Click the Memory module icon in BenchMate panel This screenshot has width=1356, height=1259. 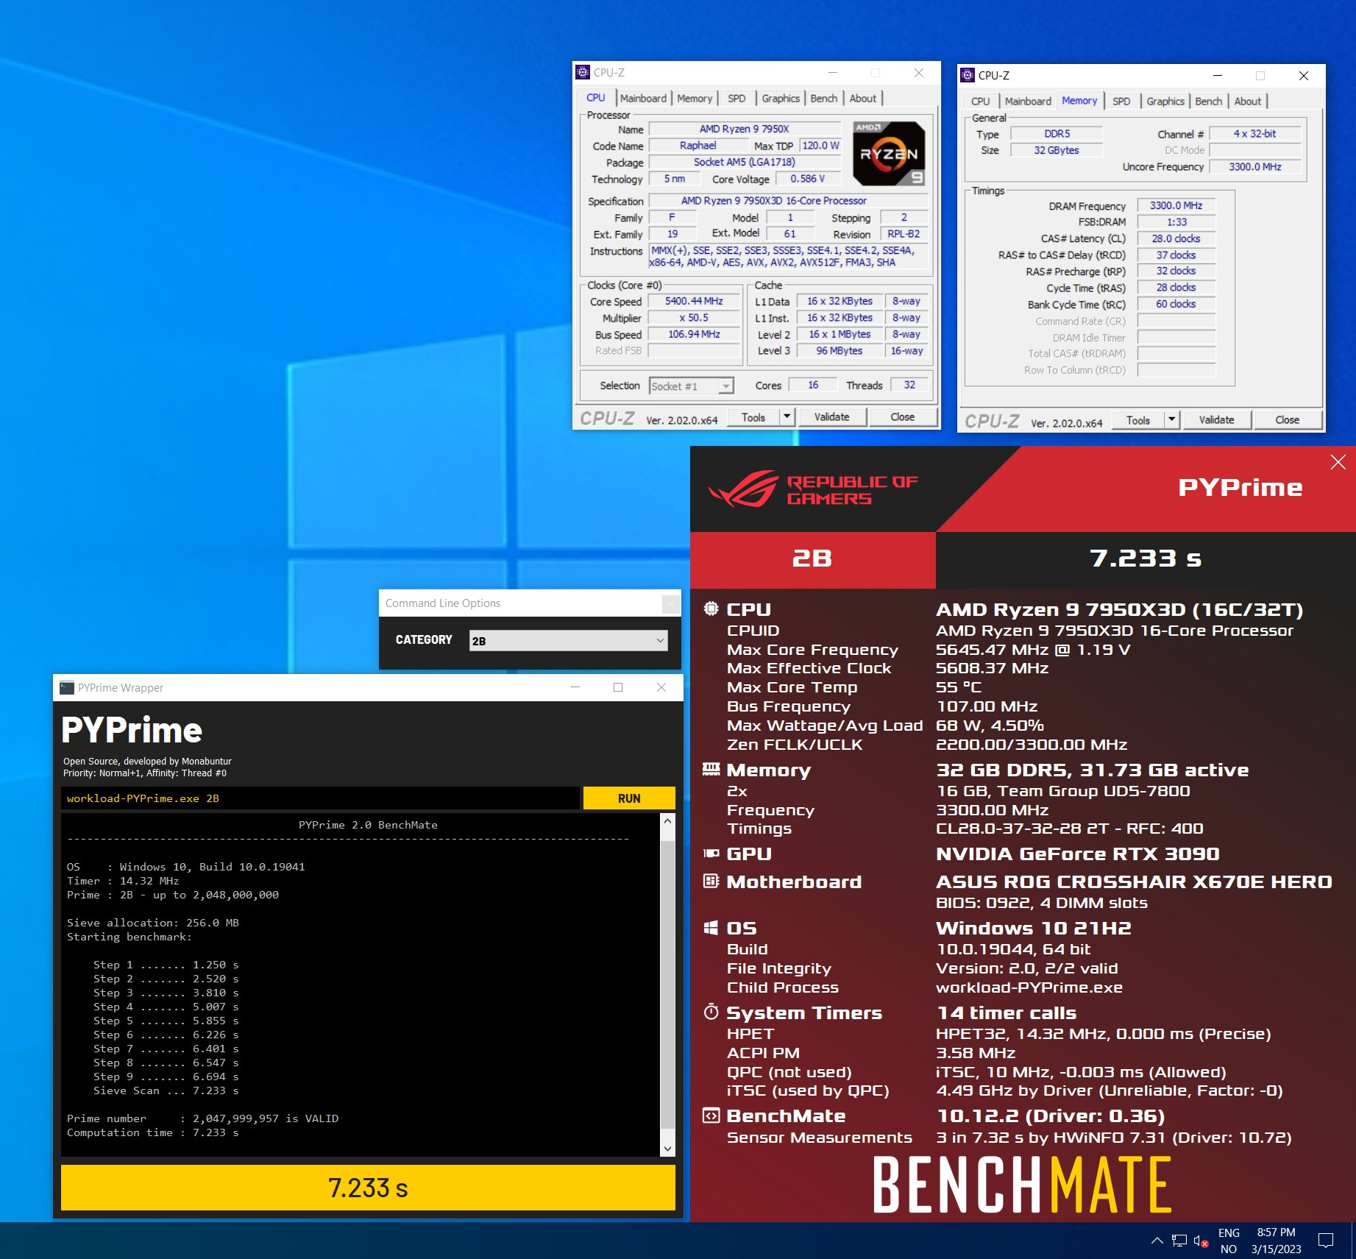point(711,769)
